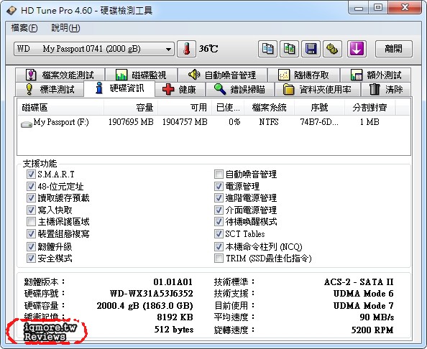Click the 已使... used column header
This screenshot has width=427, height=349.
[x=228, y=108]
